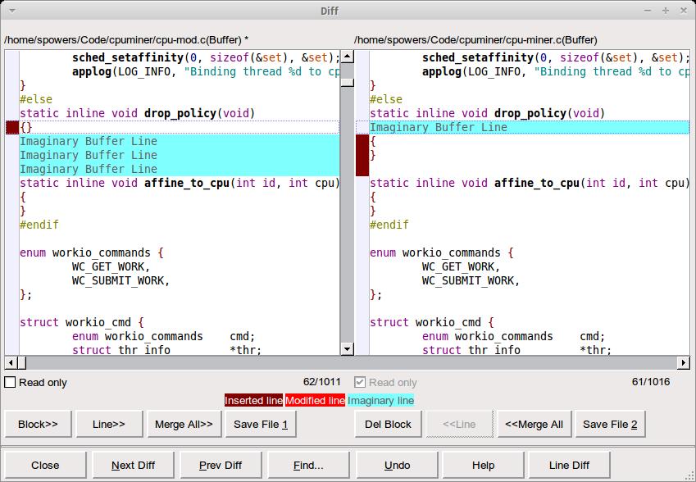Delete the block with Del Block
Screen dimensions: 696x482
387,424
